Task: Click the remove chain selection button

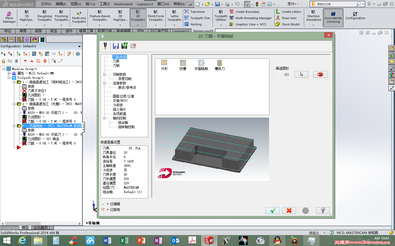Action: 320,74
